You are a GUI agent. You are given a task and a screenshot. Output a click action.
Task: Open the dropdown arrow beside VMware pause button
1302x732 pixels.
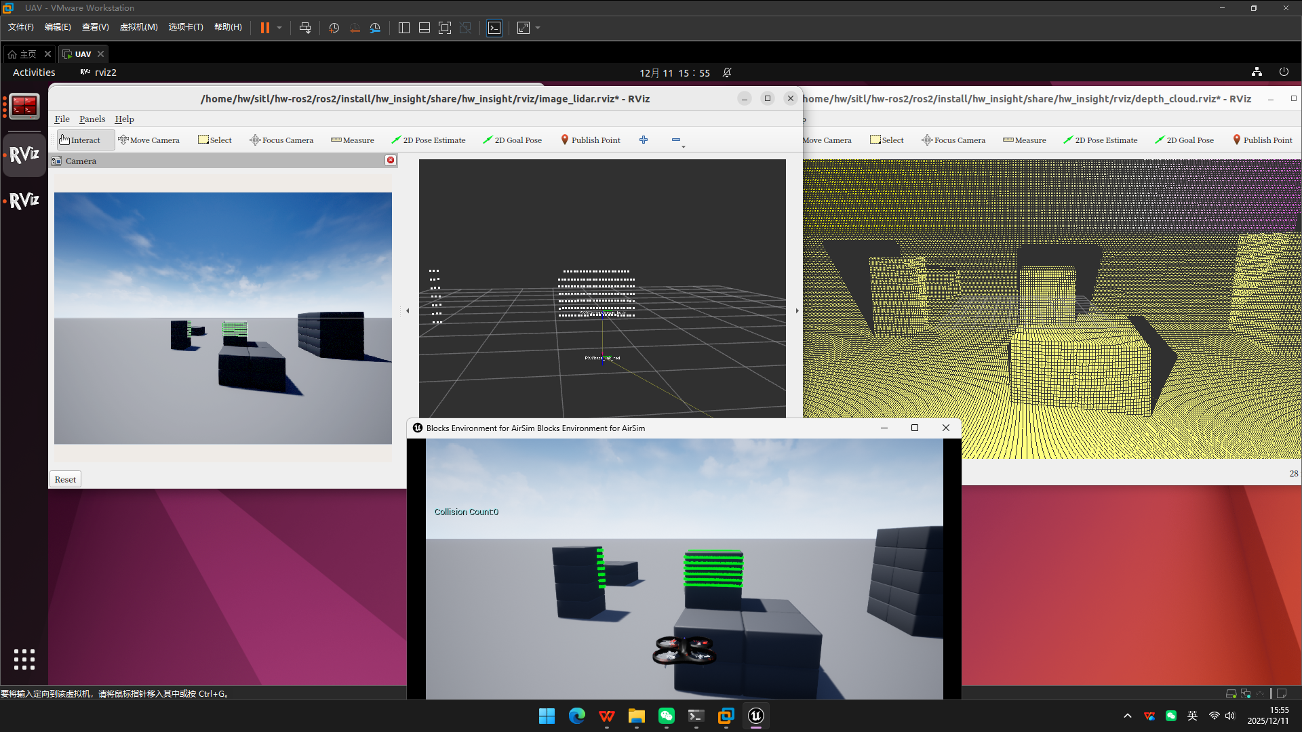[x=279, y=28]
